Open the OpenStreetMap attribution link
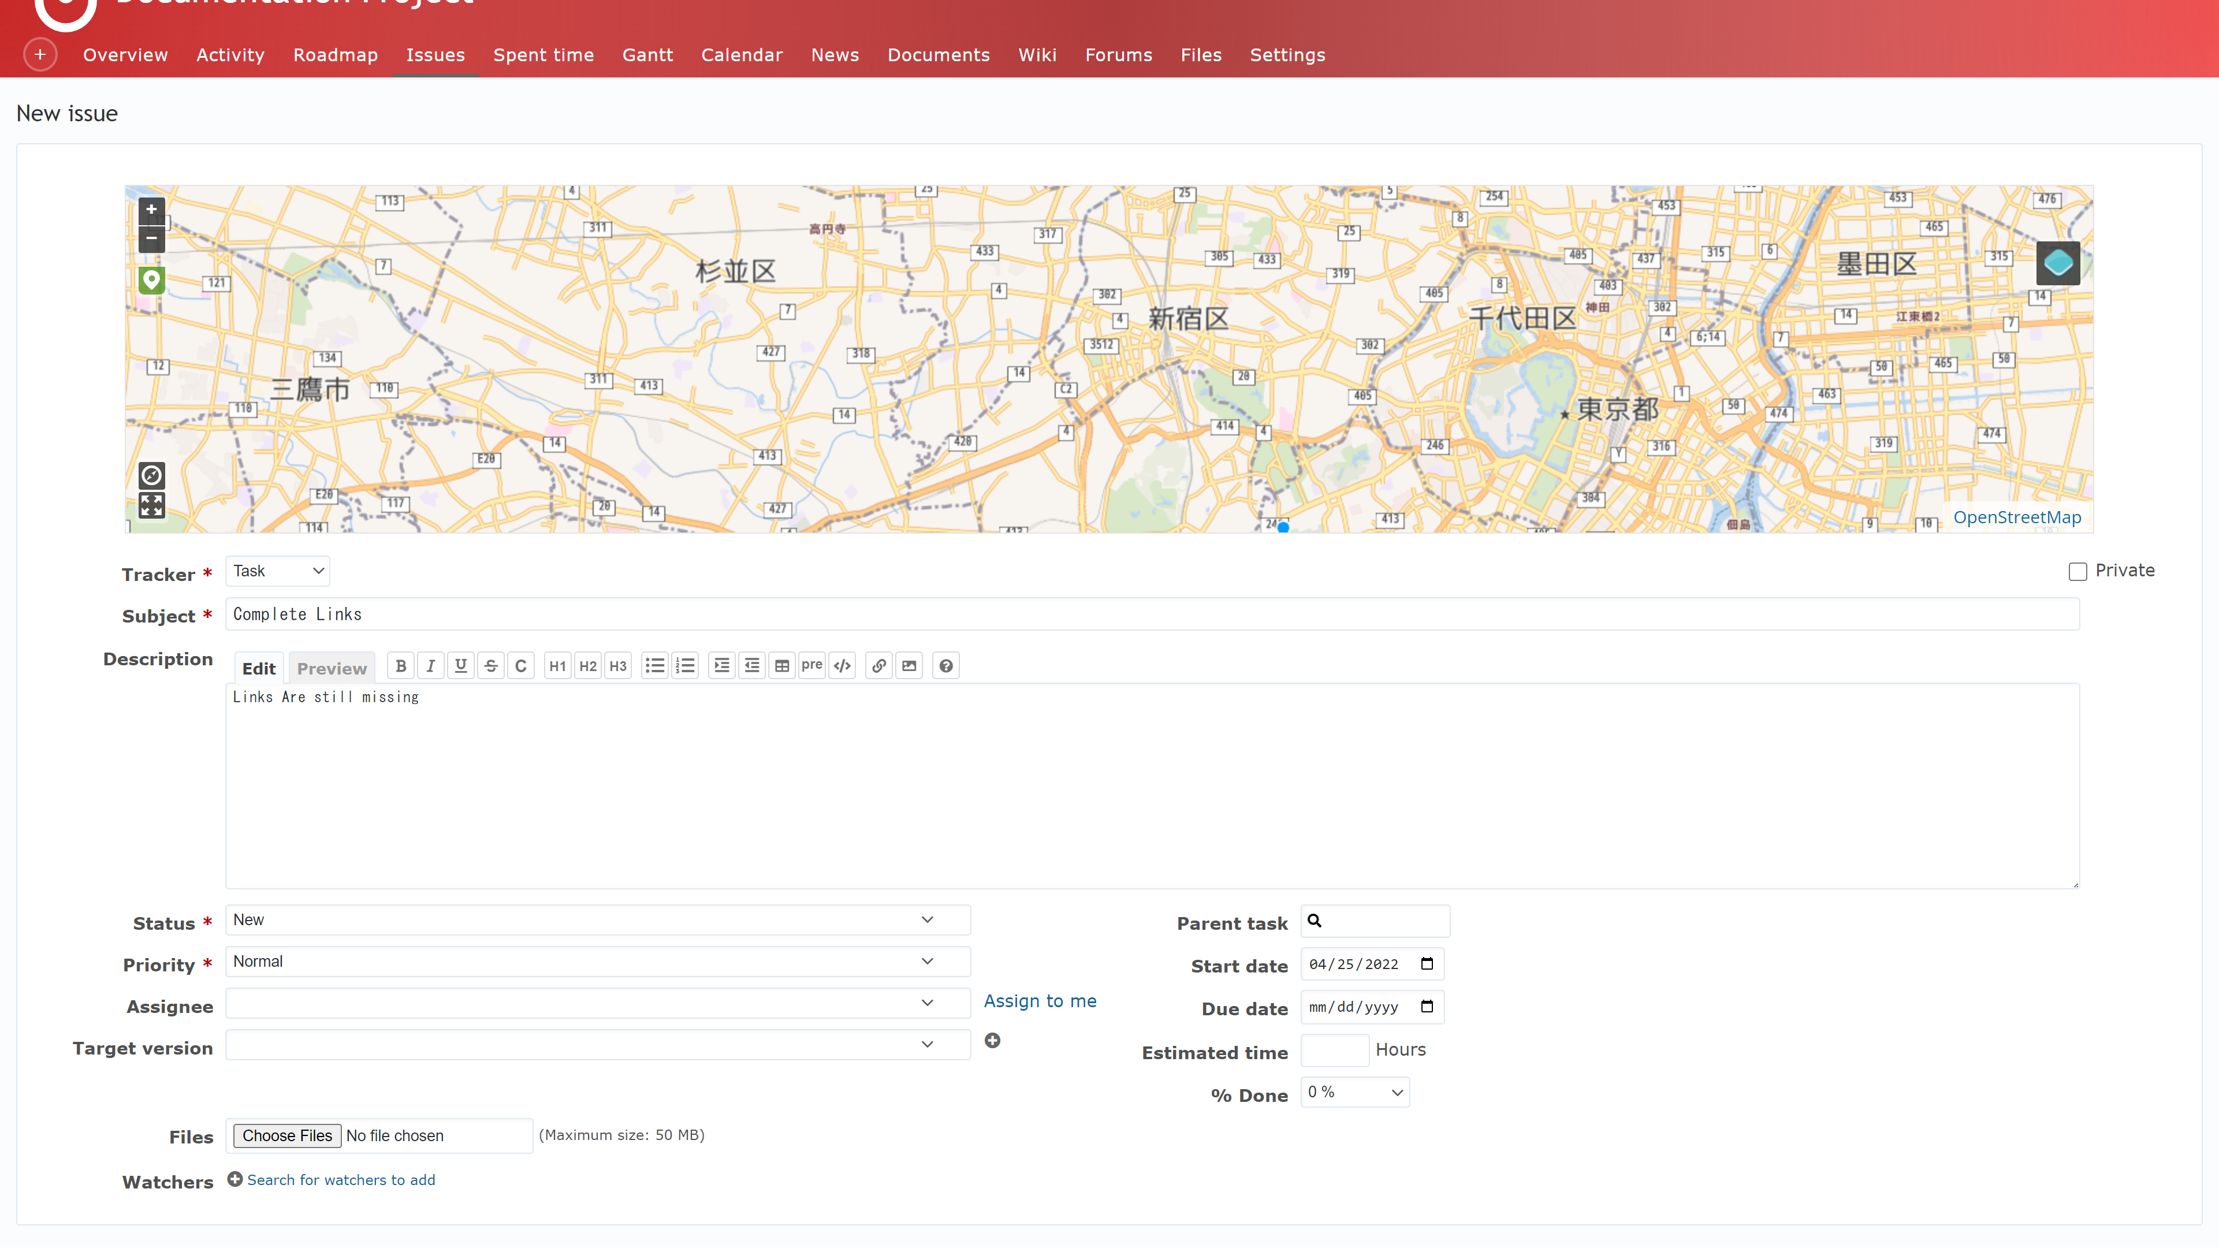Viewport: 2219px width, 1248px height. 2017,517
